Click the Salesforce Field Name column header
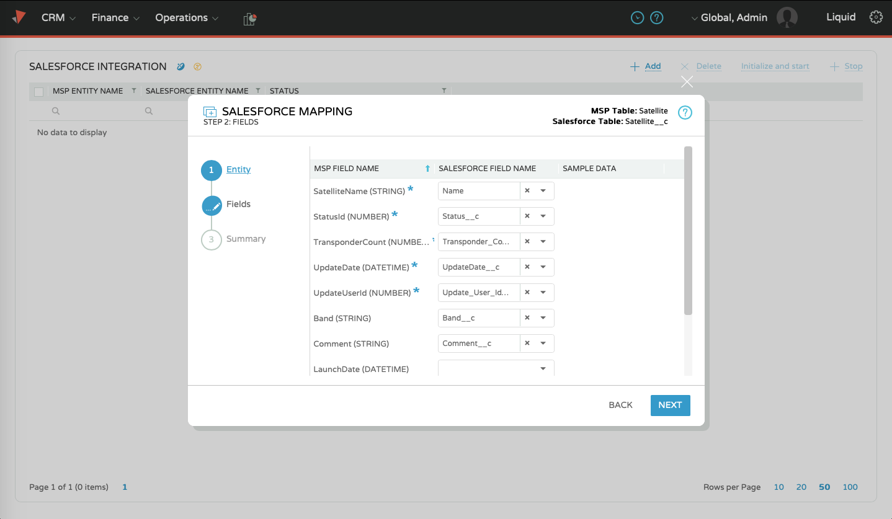The width and height of the screenshot is (892, 519). click(487, 169)
